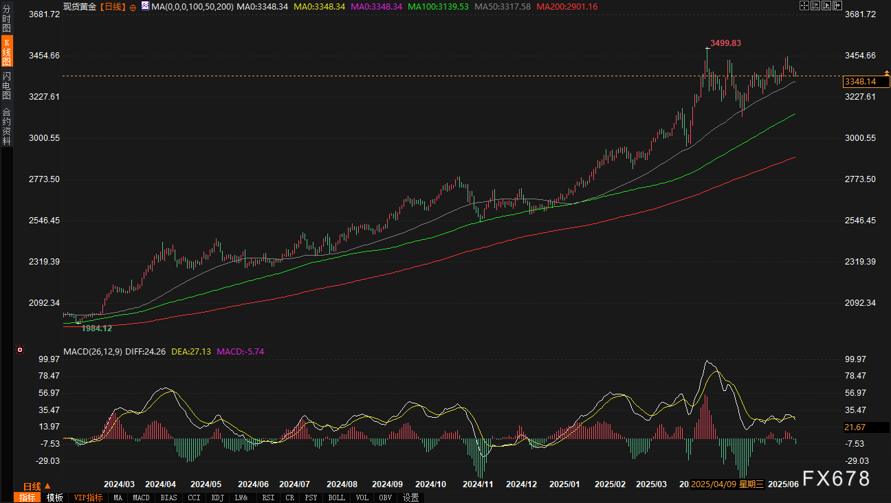Open the 合约资料 side tab
The image size is (891, 503).
point(6,126)
